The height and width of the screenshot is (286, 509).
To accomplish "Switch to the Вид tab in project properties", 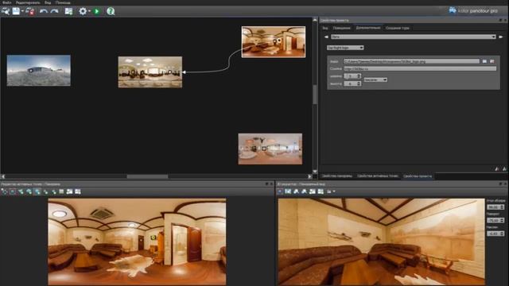I will pos(325,29).
